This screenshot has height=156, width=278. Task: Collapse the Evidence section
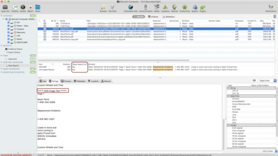[1, 16]
